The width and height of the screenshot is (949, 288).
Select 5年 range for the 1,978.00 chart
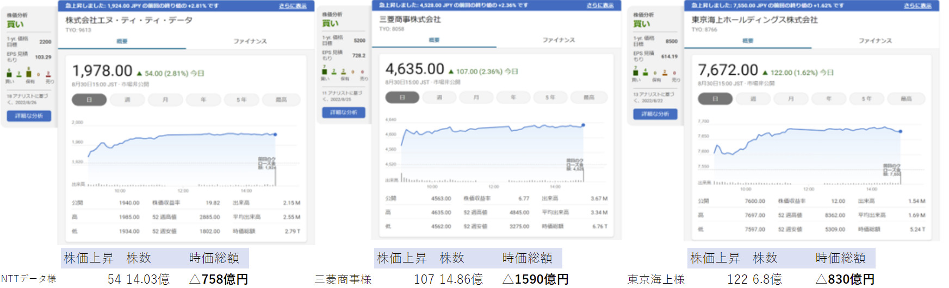(241, 100)
